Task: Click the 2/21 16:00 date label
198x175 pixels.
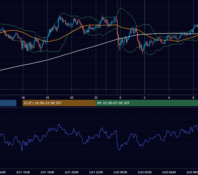Action: pyautogui.click(x=23, y=172)
